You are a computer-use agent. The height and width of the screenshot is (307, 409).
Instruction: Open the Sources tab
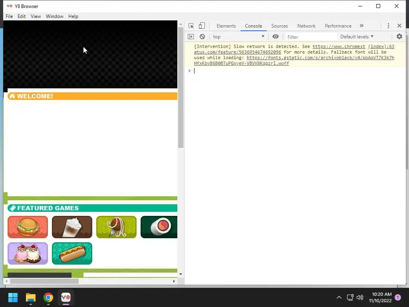pos(279,26)
